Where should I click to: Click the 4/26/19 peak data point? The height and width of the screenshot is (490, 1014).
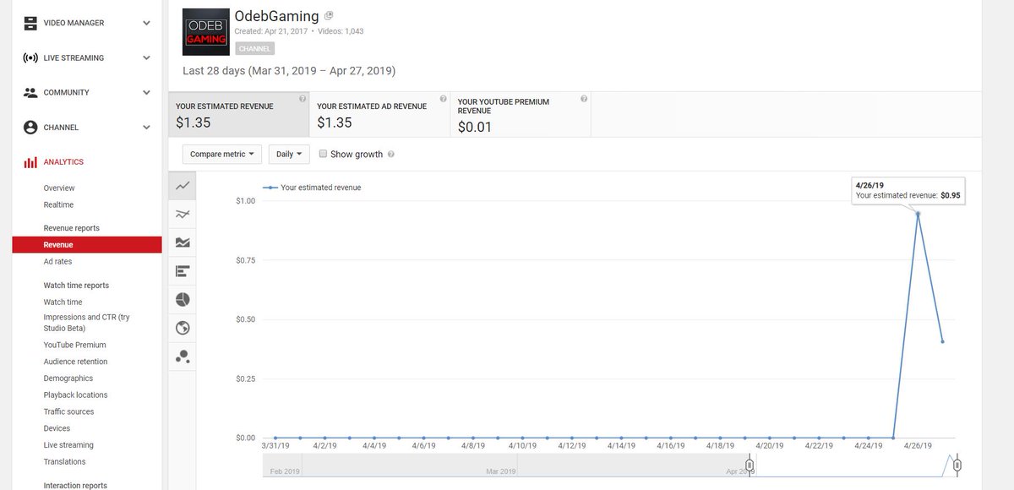[x=918, y=213]
